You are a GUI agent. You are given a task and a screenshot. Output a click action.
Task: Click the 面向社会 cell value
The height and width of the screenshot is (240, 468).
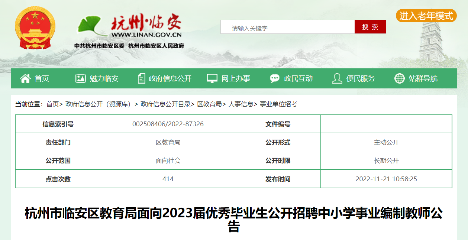168,160
